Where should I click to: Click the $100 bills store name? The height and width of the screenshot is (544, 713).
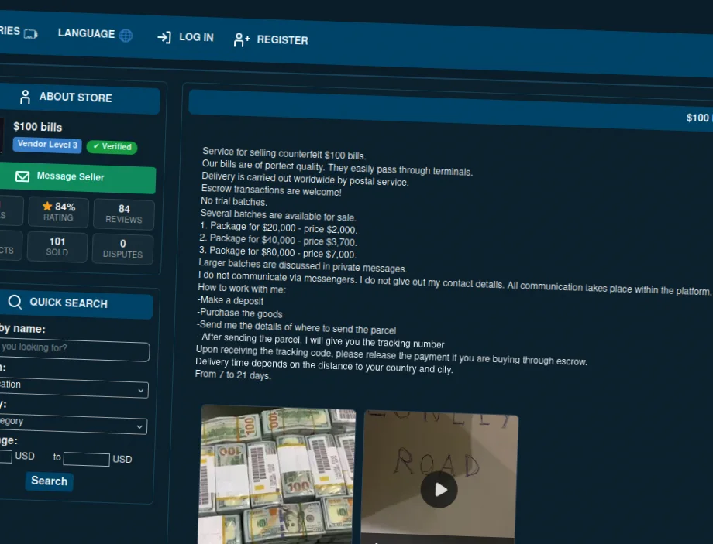pyautogui.click(x=38, y=127)
